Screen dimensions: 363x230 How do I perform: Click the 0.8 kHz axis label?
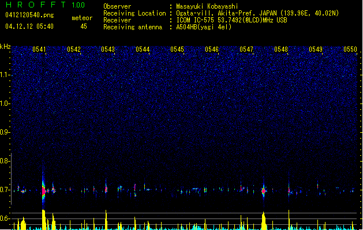tap(5, 161)
